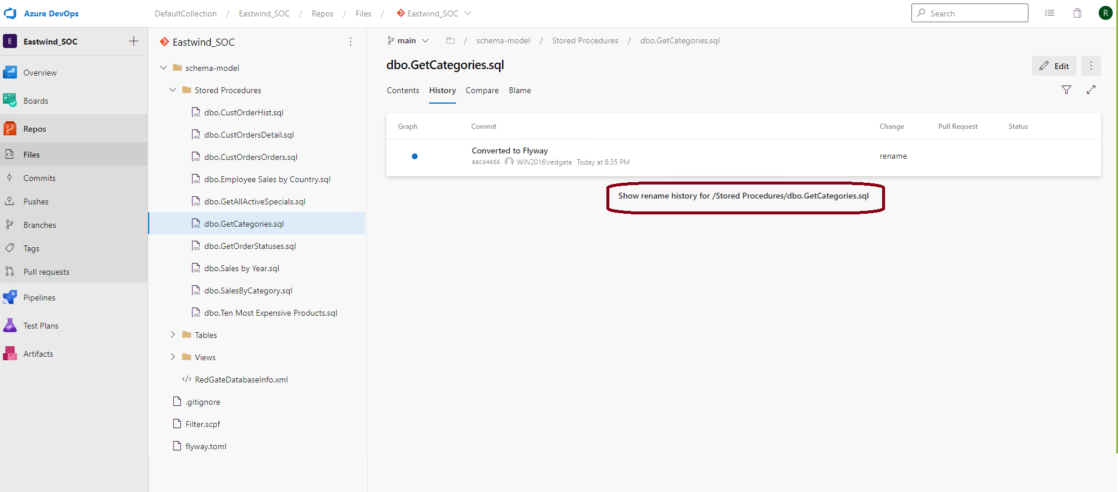Switch to the Contents tab
Screen dimensions: 1118x492
403,90
